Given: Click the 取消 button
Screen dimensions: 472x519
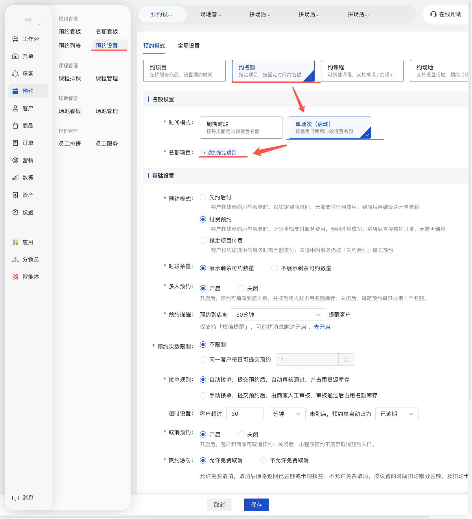Looking at the screenshot, I should tap(219, 505).
